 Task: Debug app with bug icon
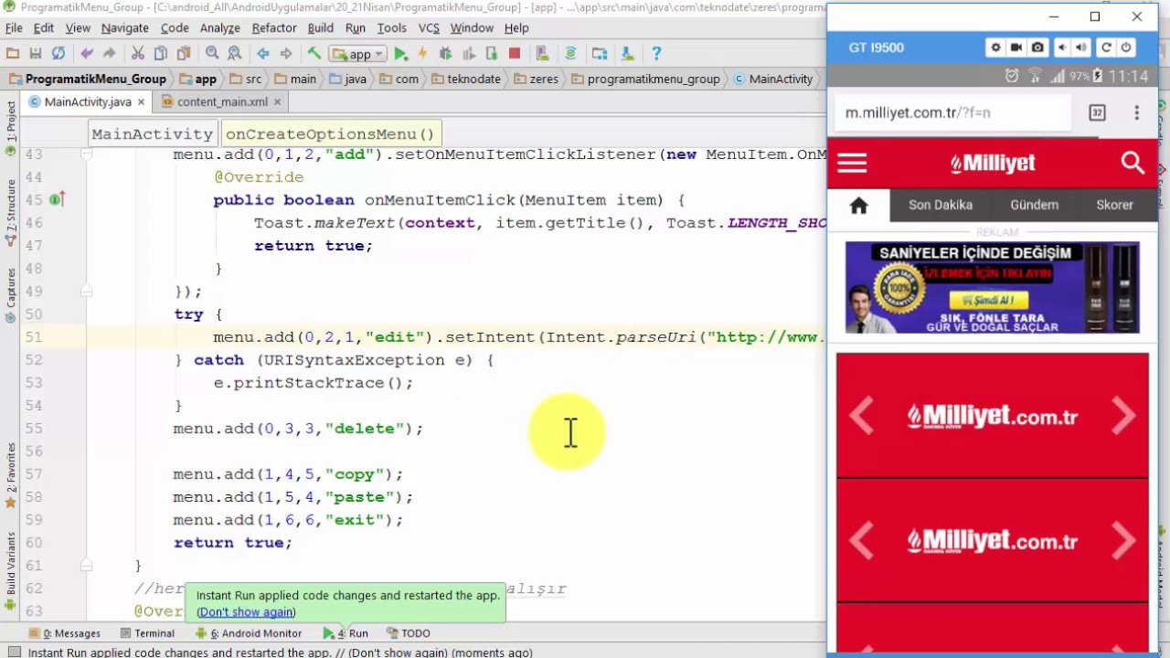(446, 54)
